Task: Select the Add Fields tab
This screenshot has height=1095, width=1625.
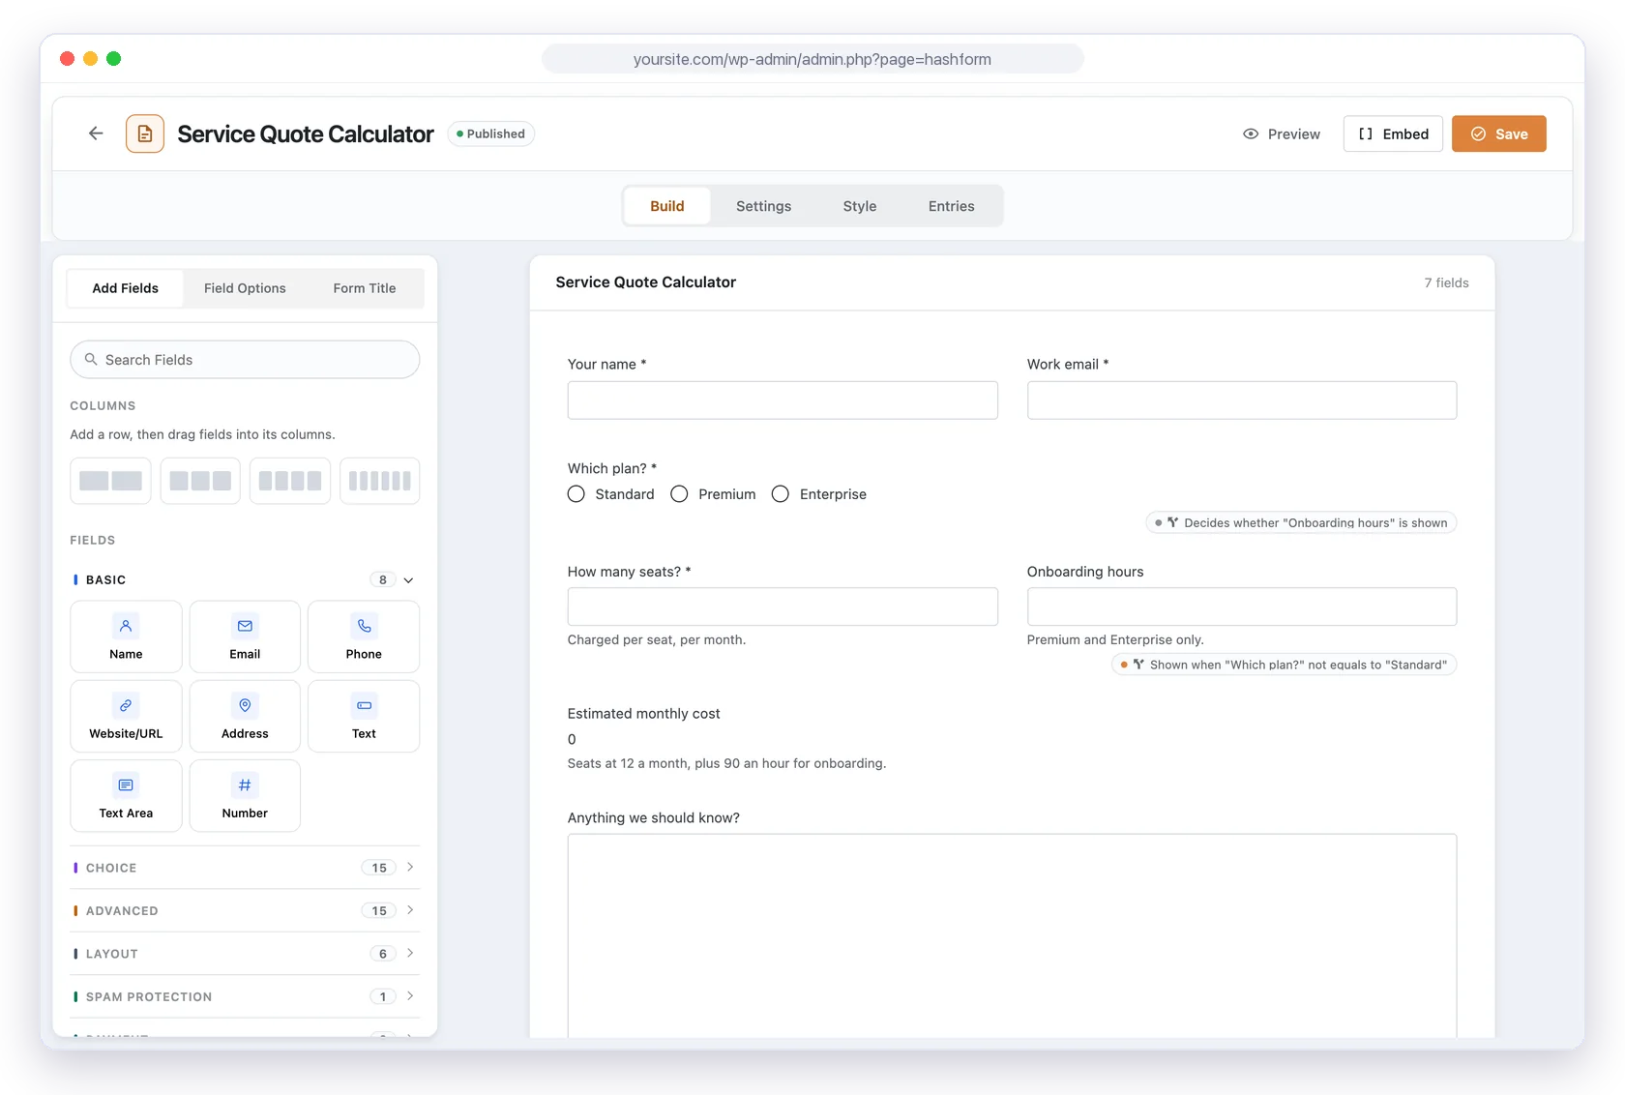Action: 126,288
